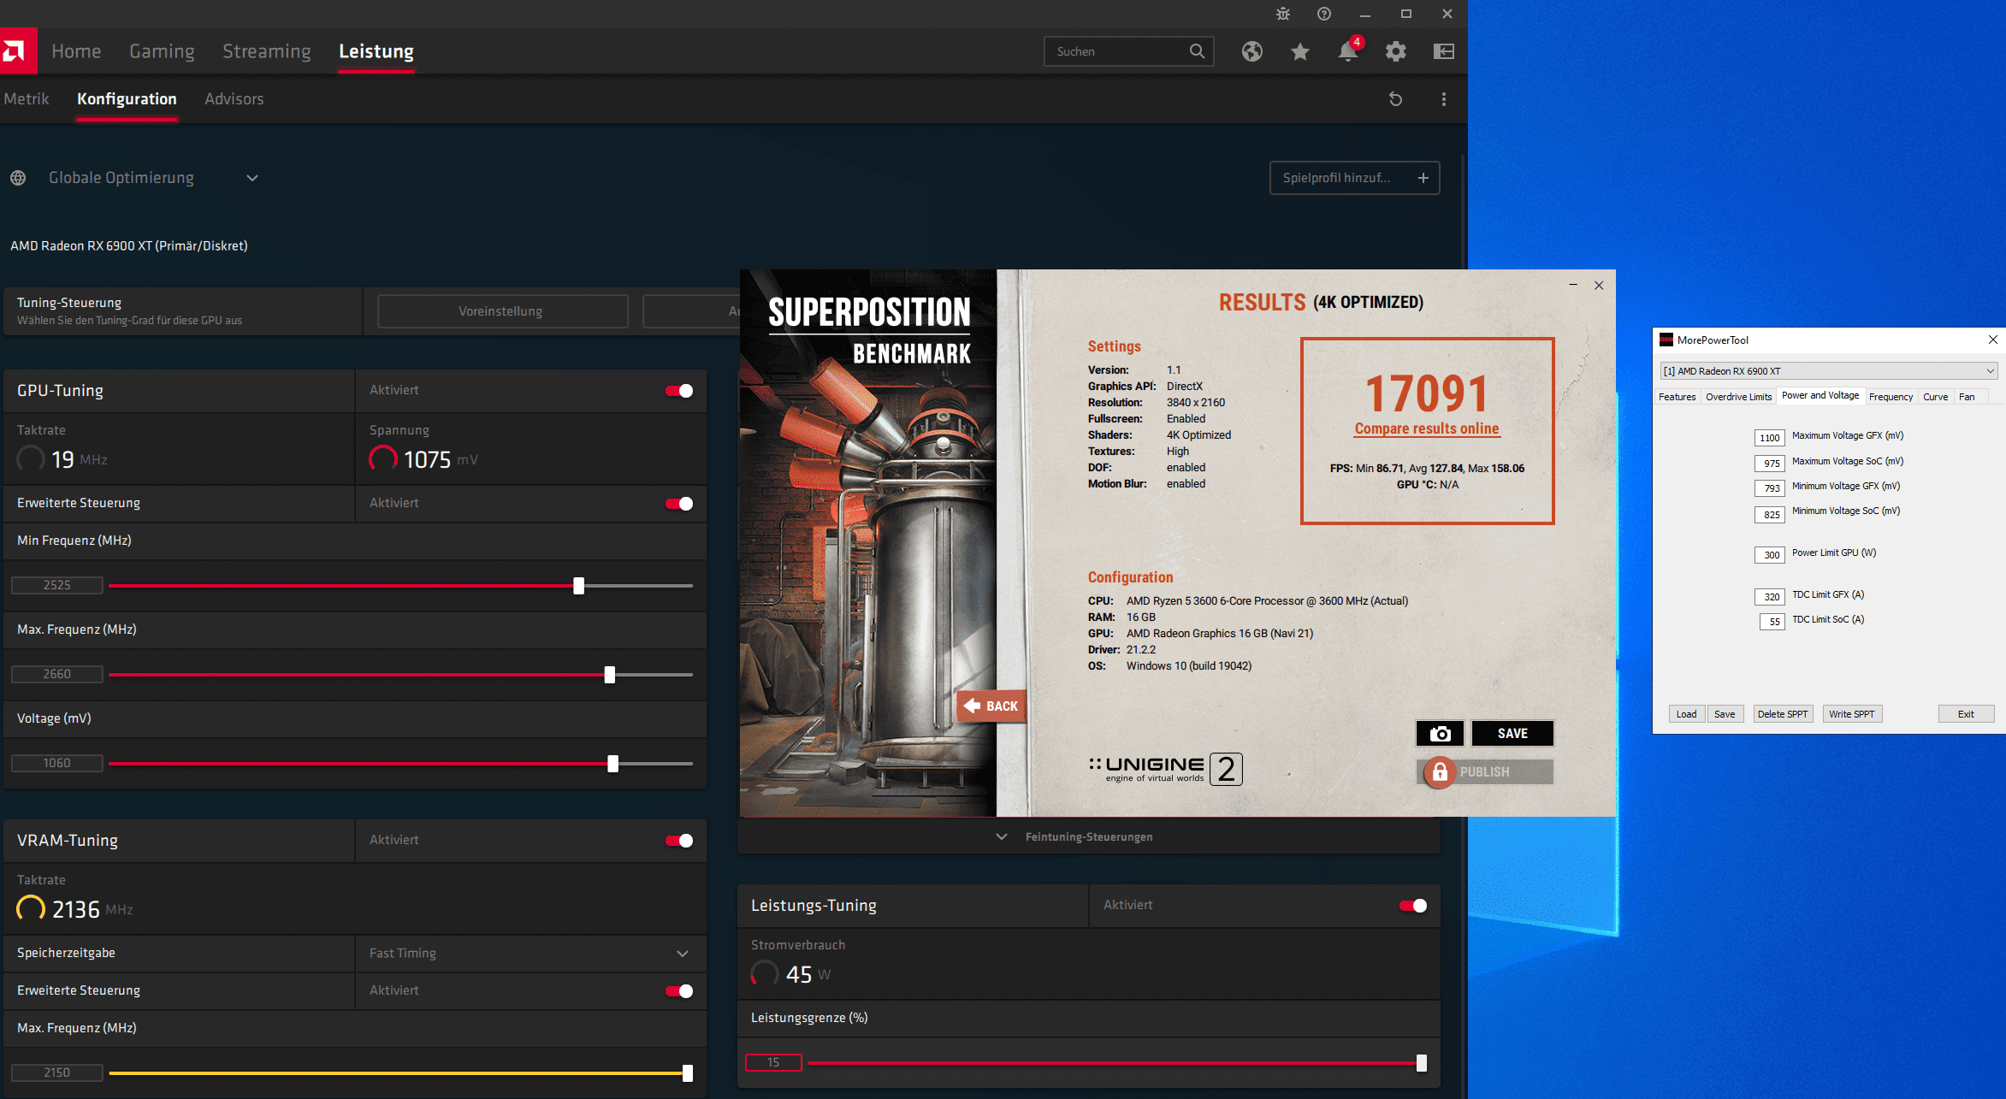This screenshot has height=1099, width=2006.
Task: Click the bug report icon
Action: point(1282,14)
